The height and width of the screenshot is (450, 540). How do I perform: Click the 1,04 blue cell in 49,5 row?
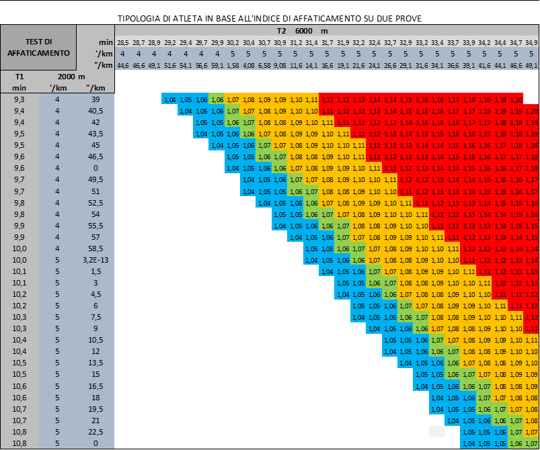[249, 179]
